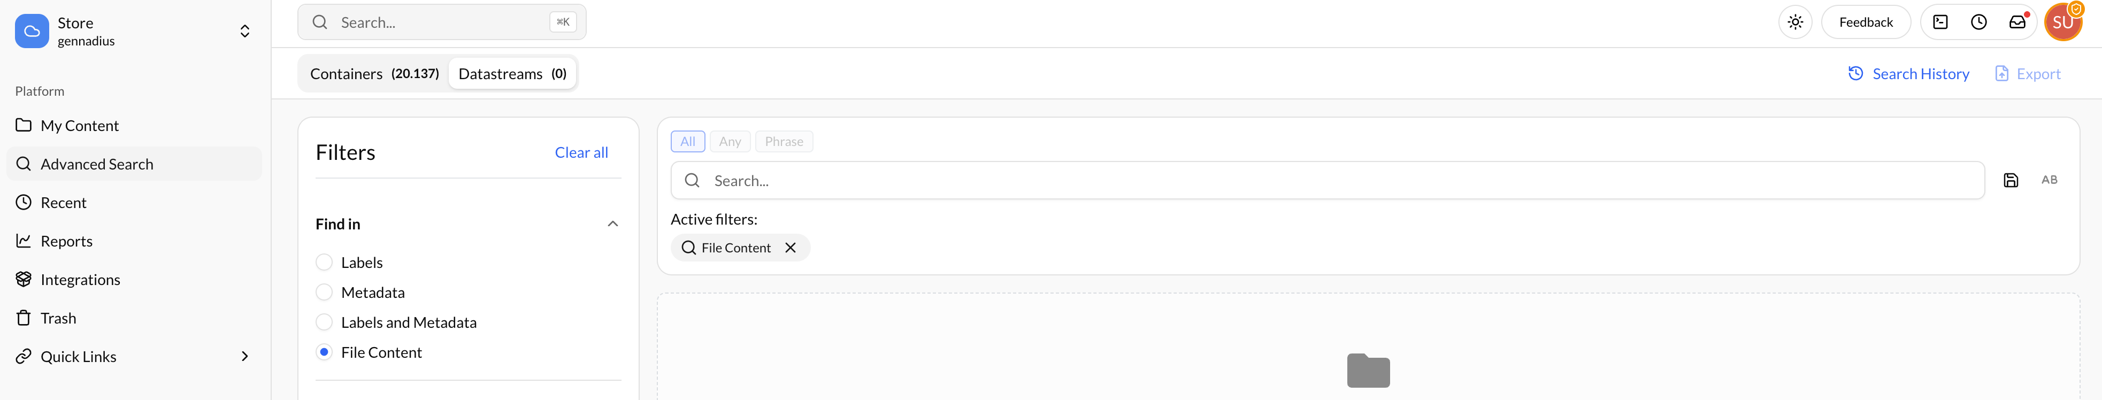Click the AB icon next to save

tap(2051, 180)
